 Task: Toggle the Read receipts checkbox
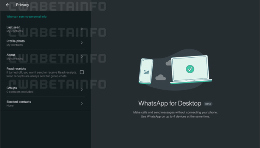[x=82, y=72]
